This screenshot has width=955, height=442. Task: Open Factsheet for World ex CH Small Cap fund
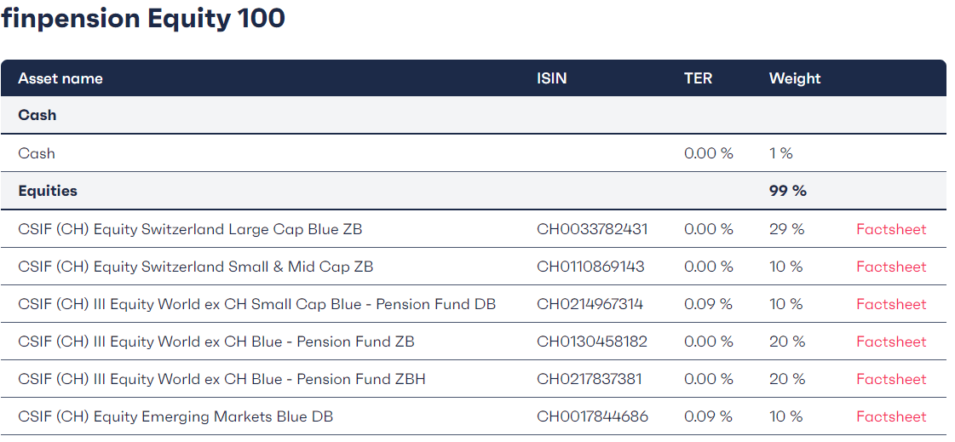click(x=891, y=304)
